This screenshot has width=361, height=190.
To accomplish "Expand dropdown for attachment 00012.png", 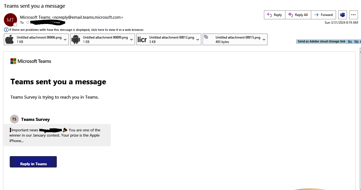I will (x=198, y=39).
